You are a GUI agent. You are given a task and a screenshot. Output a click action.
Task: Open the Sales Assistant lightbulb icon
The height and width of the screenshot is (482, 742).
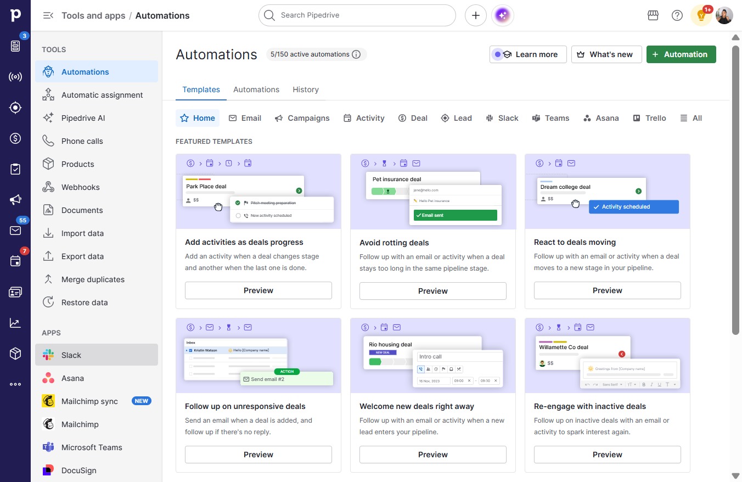[x=701, y=15]
